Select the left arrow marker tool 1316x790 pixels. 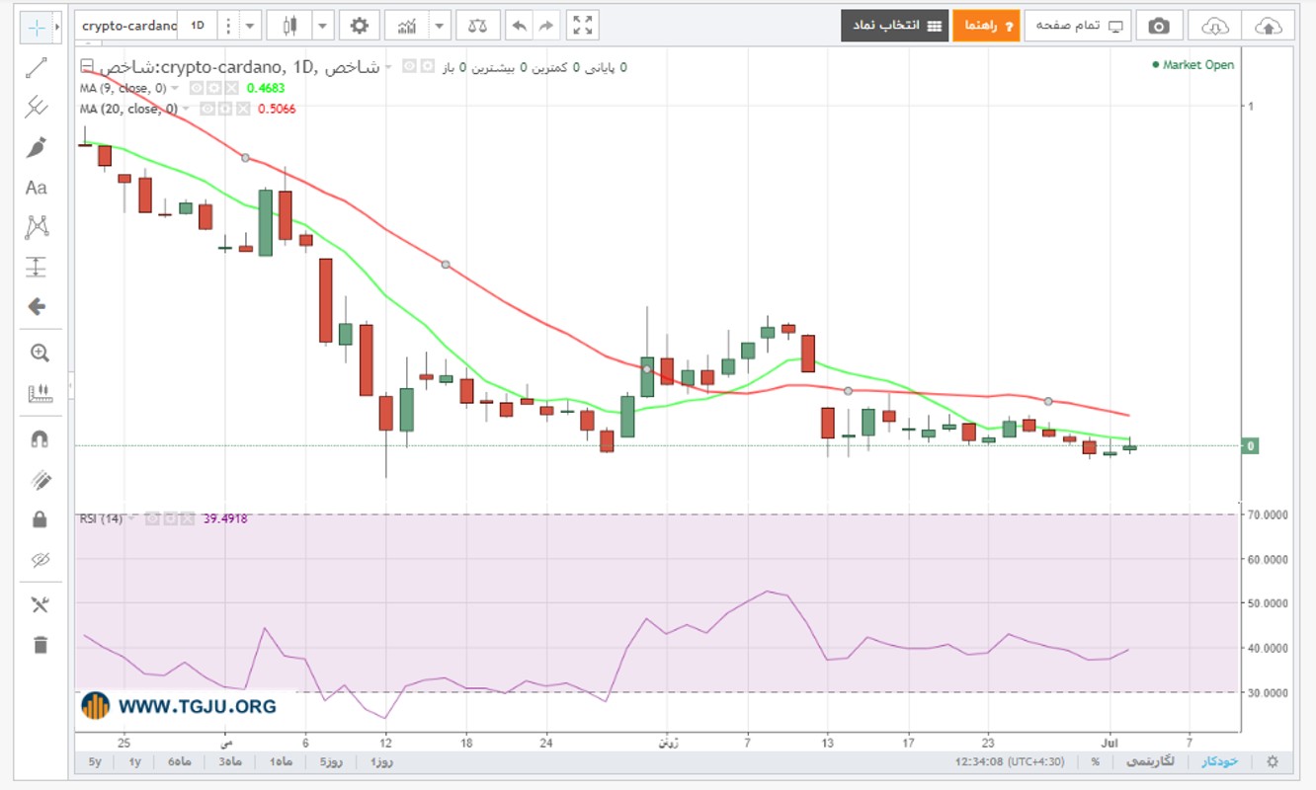tap(37, 306)
